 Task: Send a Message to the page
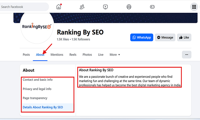coord(165,37)
